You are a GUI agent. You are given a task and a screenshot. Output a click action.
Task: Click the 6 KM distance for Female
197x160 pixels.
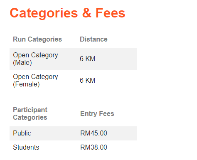[87, 80]
